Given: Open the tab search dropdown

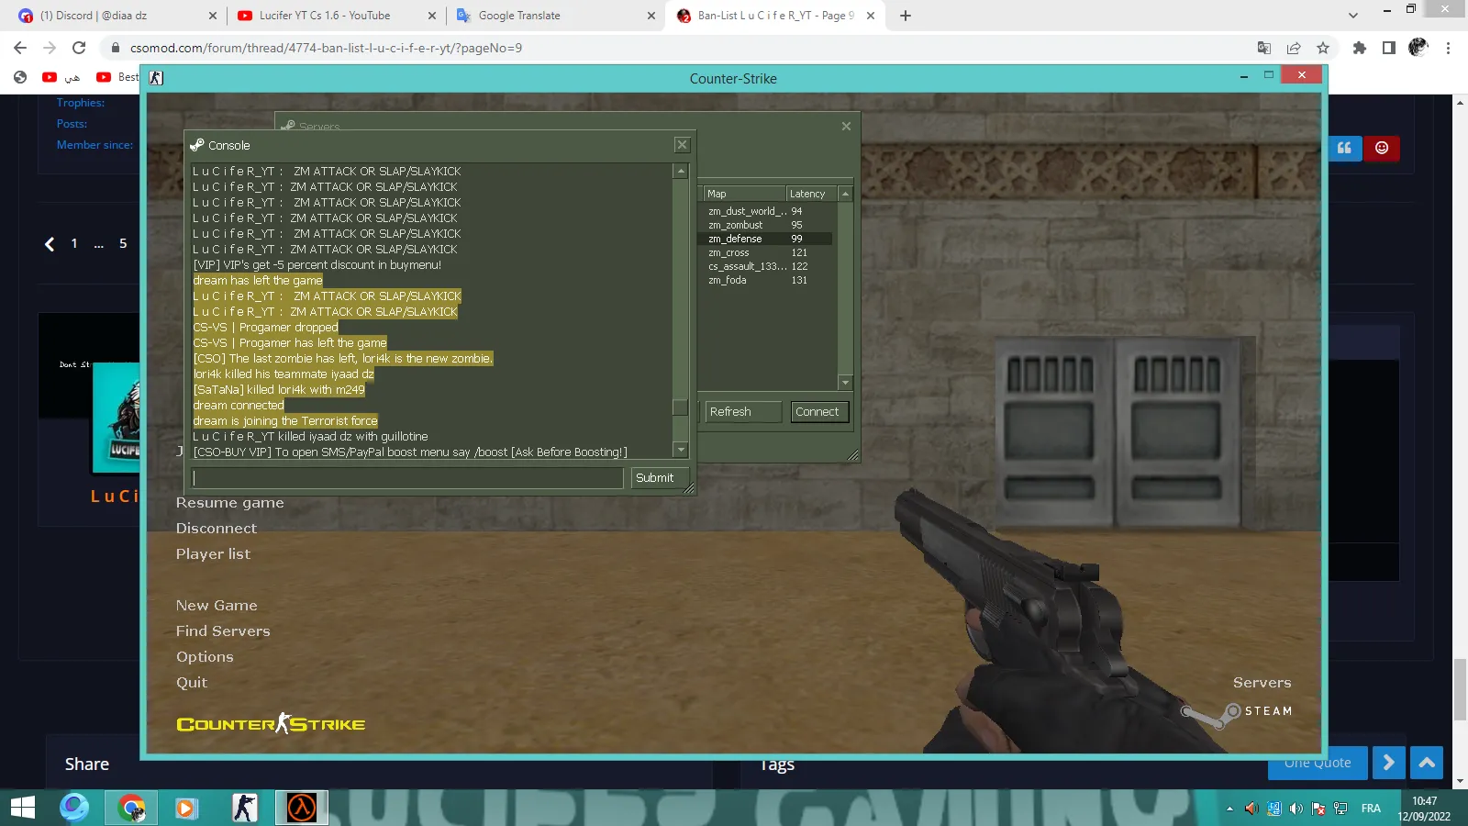Looking at the screenshot, I should (x=1352, y=16).
